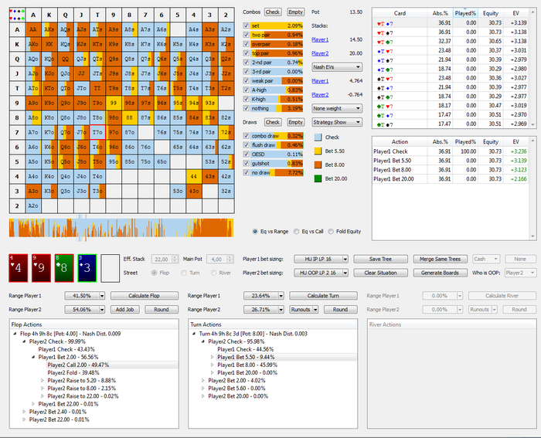Click the 'Save Tree' button
Viewport: 541px width, 438px height.
(380, 259)
